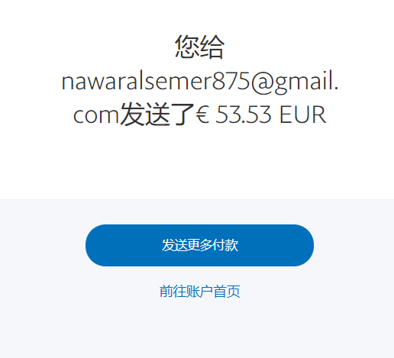
Task: Click the 您 character in the heading
Action: 187,47
